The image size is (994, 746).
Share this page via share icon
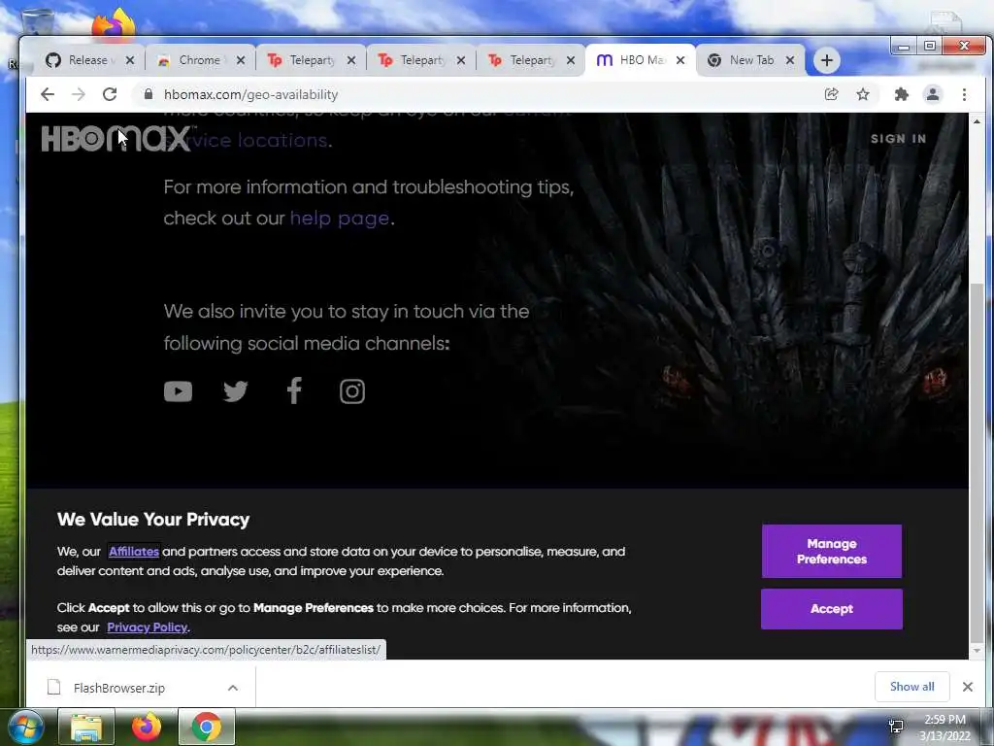click(831, 94)
